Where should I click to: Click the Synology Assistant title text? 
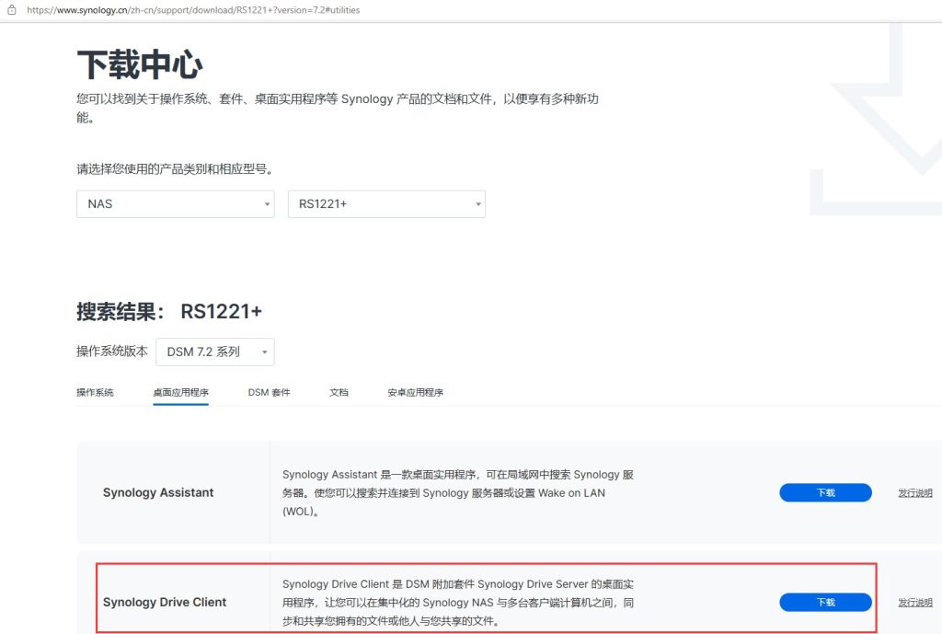[x=158, y=493]
